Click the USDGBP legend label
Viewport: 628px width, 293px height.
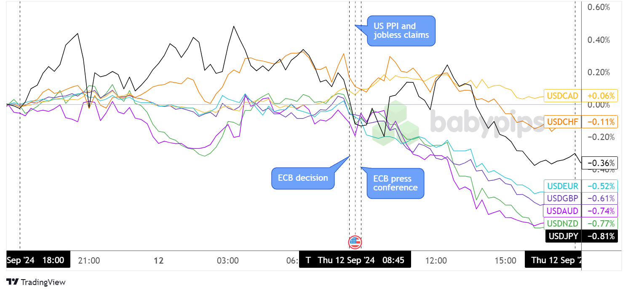coord(562,198)
